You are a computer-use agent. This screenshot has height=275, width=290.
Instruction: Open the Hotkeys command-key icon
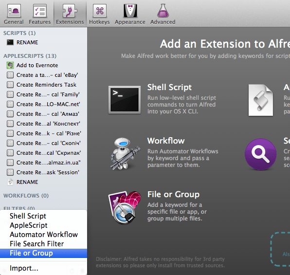[x=100, y=11]
